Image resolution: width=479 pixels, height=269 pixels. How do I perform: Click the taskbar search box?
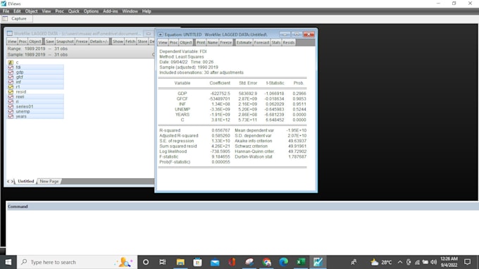pyautogui.click(x=77, y=262)
